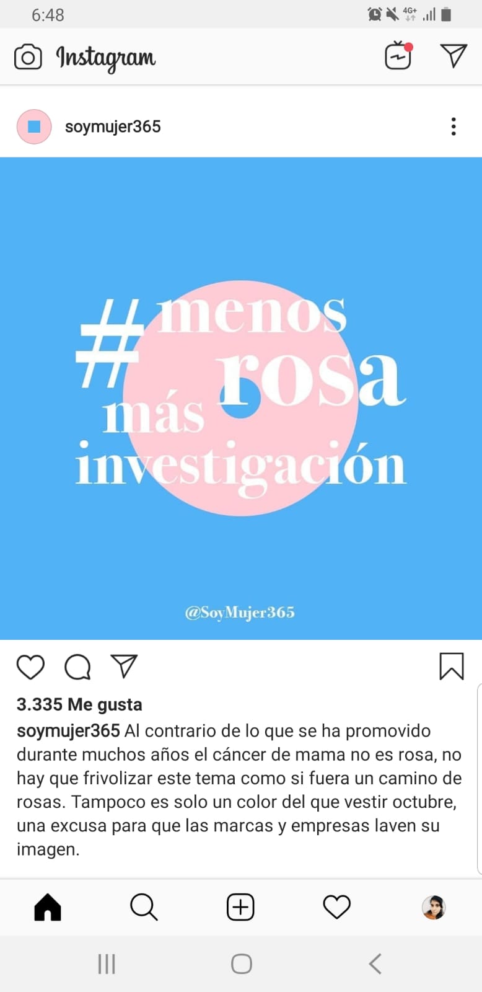Image resolution: width=482 pixels, height=992 pixels.
Task: Tap the menos rosa post image
Action: pos(241,398)
